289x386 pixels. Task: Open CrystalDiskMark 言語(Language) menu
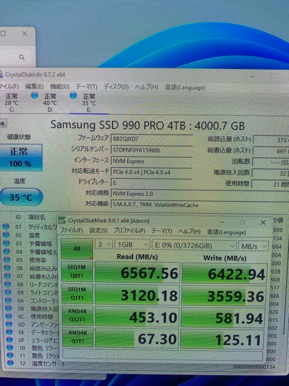click(226, 232)
